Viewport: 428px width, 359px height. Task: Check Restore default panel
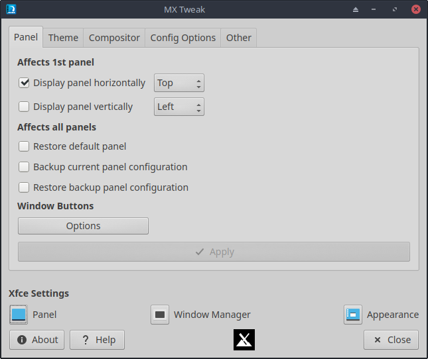point(24,146)
